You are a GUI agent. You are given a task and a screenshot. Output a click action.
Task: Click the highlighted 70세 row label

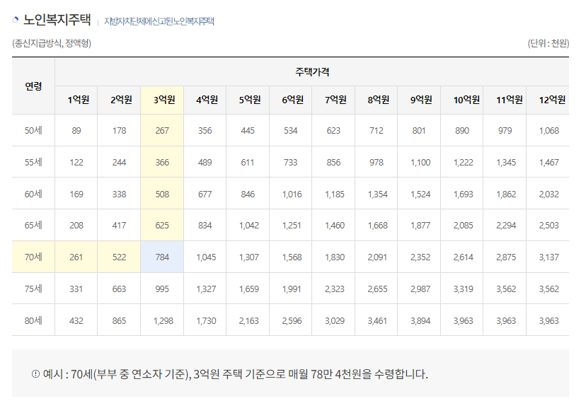[x=33, y=257]
